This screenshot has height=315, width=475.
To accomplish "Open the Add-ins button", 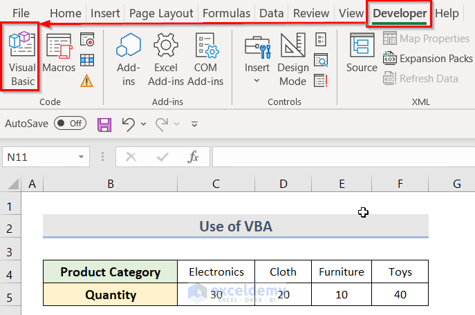I will (129, 59).
